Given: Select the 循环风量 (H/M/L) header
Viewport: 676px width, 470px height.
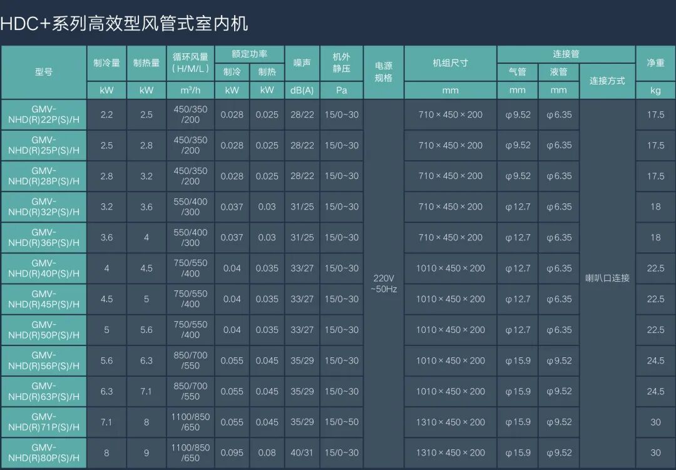Looking at the screenshot, I should (190, 63).
